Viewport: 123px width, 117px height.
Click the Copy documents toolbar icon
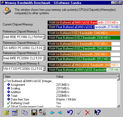point(25,113)
